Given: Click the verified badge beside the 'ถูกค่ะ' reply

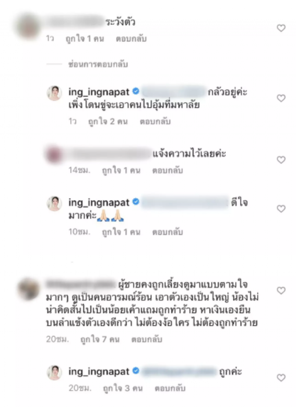Looking at the screenshot, I should click(x=136, y=371).
